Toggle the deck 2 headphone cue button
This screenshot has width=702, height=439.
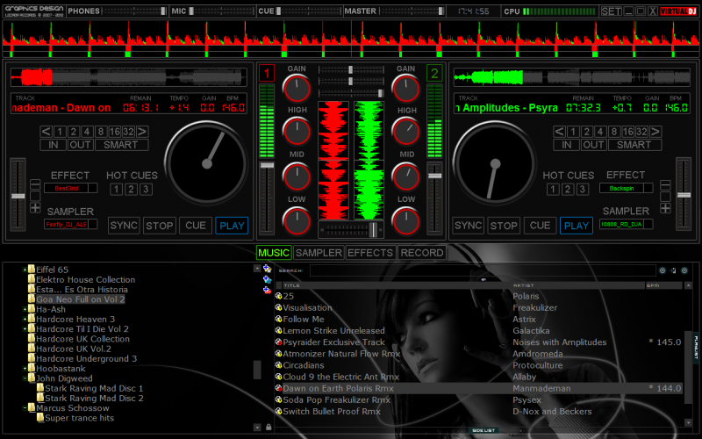[434, 74]
